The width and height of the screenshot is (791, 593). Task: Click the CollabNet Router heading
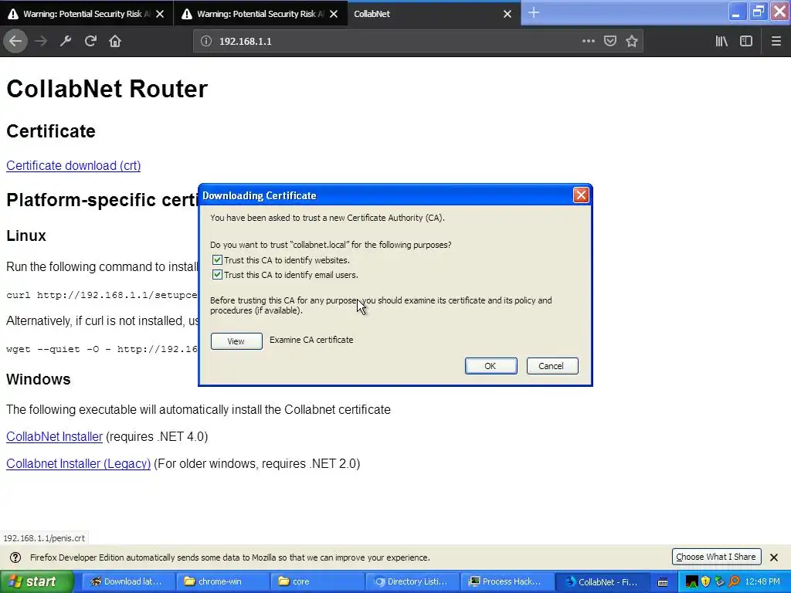(107, 89)
